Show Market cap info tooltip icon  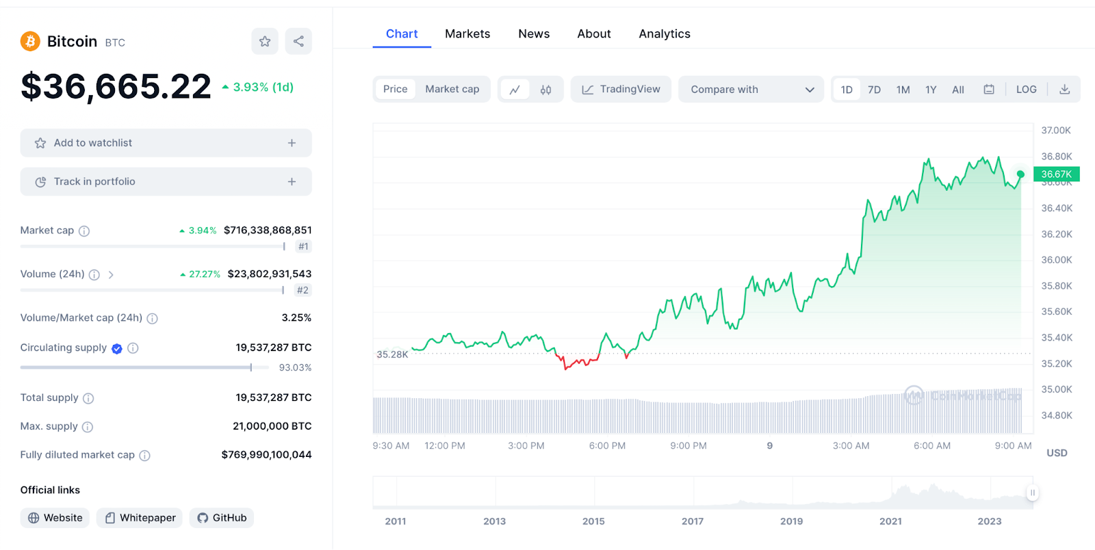[84, 231]
